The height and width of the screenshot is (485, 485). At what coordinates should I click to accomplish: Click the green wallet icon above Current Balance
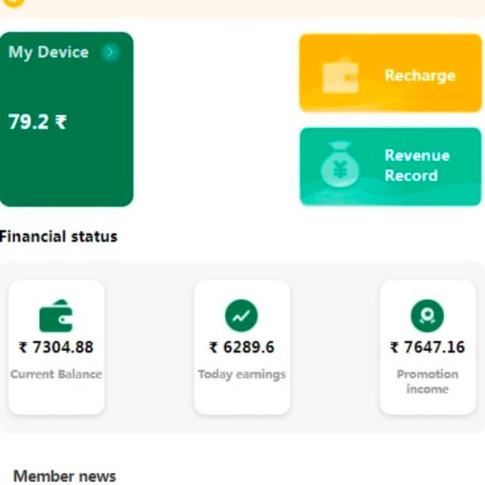[x=56, y=316]
